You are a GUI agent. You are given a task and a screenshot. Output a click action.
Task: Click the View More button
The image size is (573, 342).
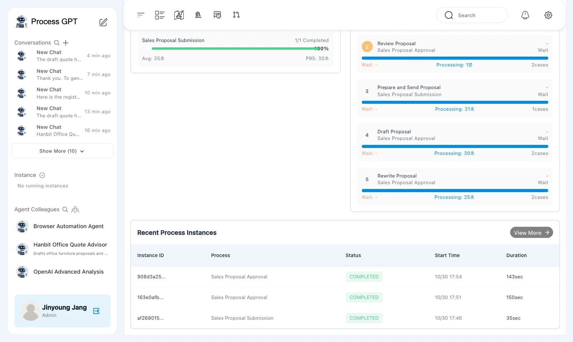(x=531, y=233)
